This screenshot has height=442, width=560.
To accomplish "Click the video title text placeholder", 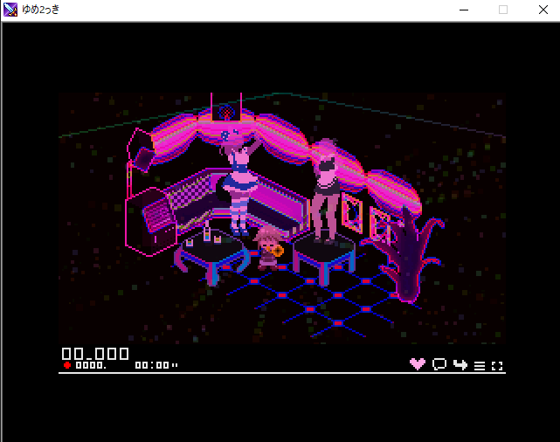I will tap(95, 354).
